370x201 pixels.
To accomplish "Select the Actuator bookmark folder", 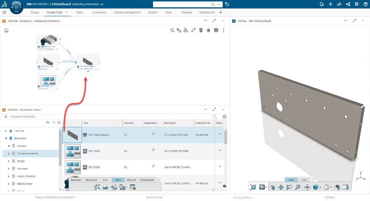I will point(22,146).
